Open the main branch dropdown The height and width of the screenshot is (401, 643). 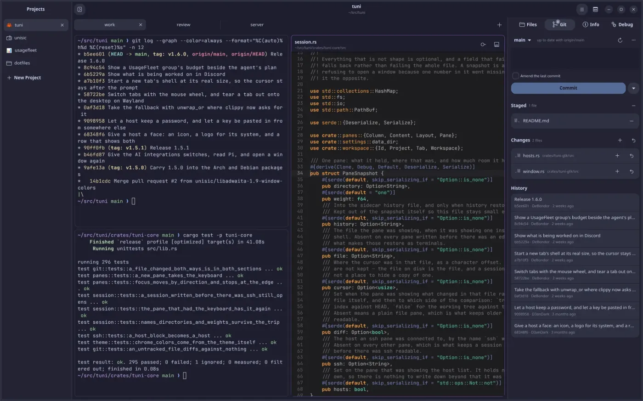523,40
